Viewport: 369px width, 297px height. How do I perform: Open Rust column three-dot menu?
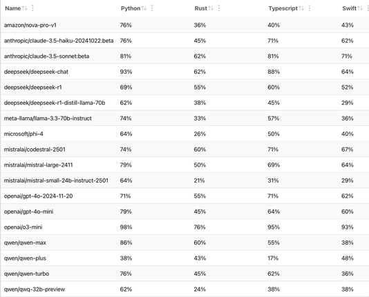(x=219, y=8)
